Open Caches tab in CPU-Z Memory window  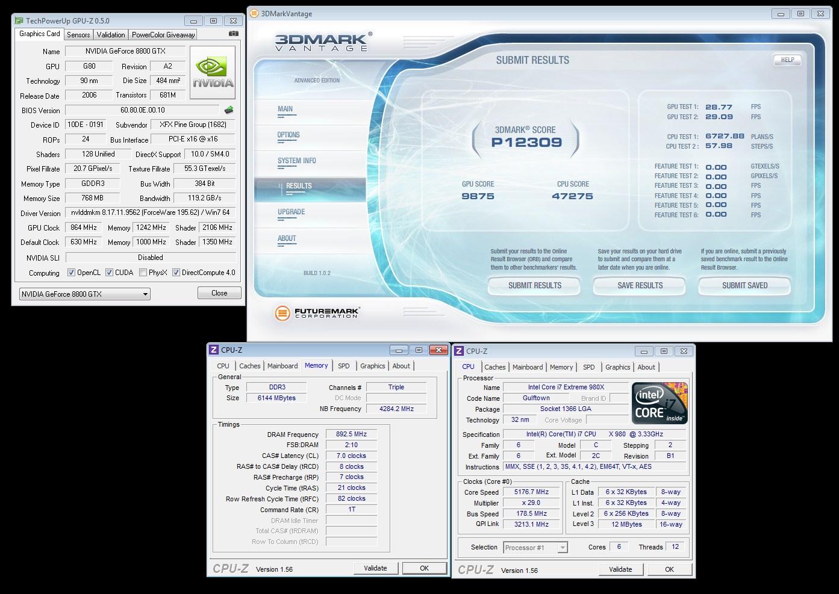click(250, 366)
